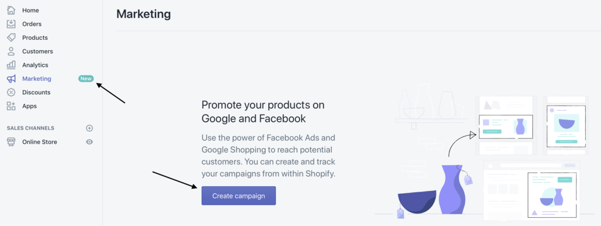This screenshot has width=601, height=226.
Task: Click the Marketing page heading
Action: coord(143,14)
